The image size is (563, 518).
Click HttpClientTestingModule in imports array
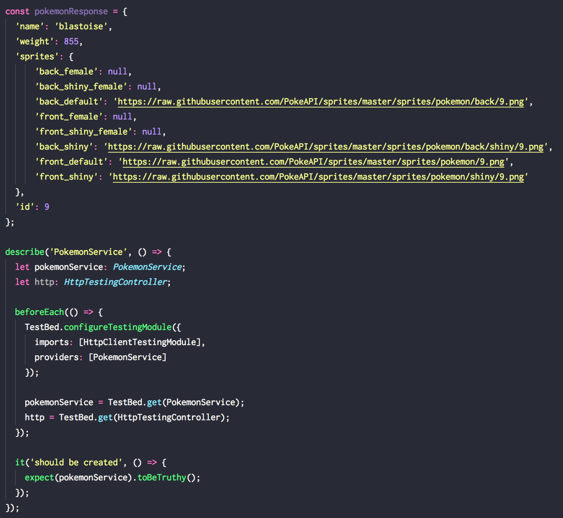[140, 342]
